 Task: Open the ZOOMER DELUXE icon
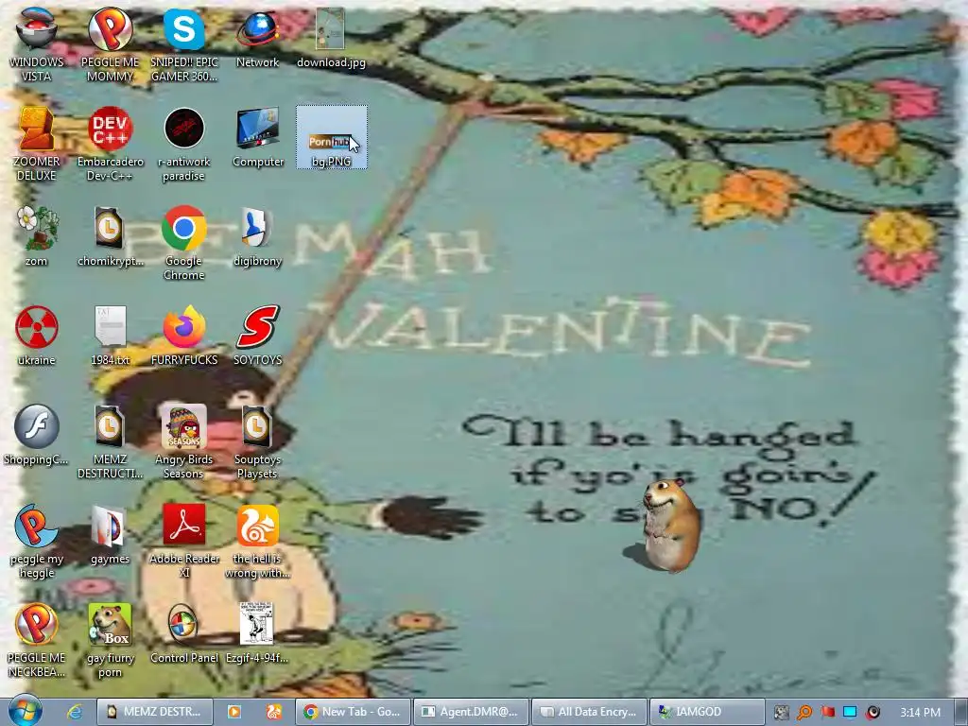pos(37,144)
